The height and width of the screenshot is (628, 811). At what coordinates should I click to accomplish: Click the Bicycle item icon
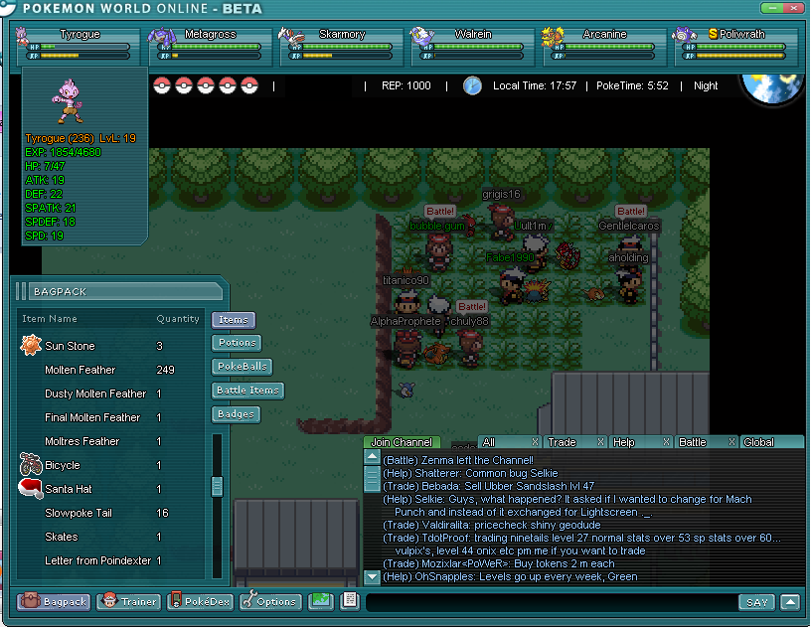31,464
